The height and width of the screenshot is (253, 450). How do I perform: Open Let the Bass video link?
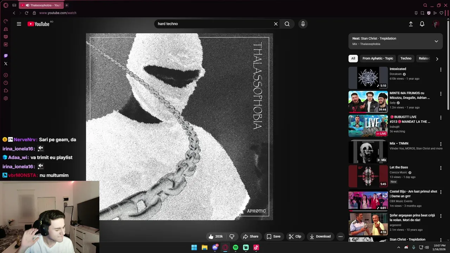(x=399, y=167)
